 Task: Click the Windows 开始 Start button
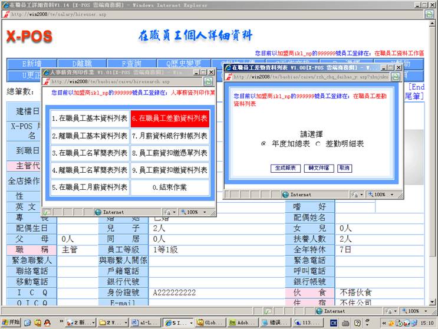(x=11, y=323)
